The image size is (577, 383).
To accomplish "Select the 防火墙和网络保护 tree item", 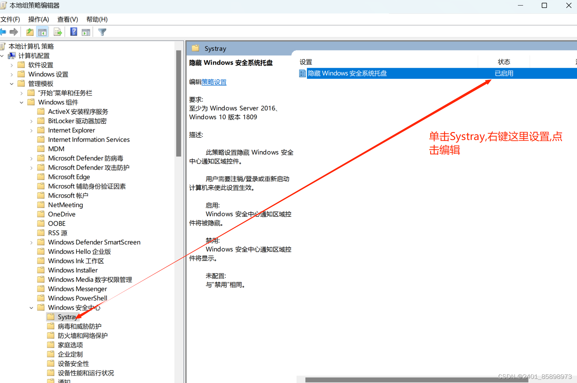I will coord(83,335).
